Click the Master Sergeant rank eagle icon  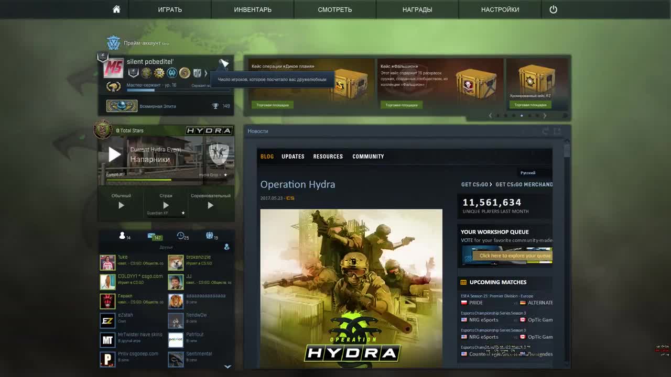(x=113, y=86)
